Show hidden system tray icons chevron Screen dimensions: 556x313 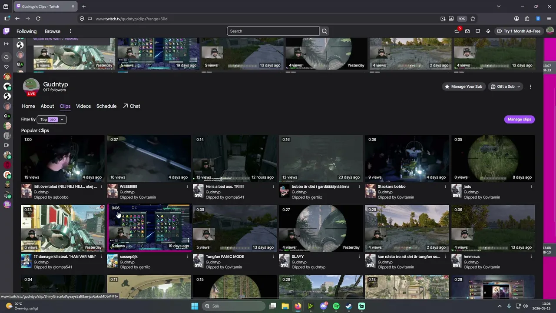(x=500, y=306)
